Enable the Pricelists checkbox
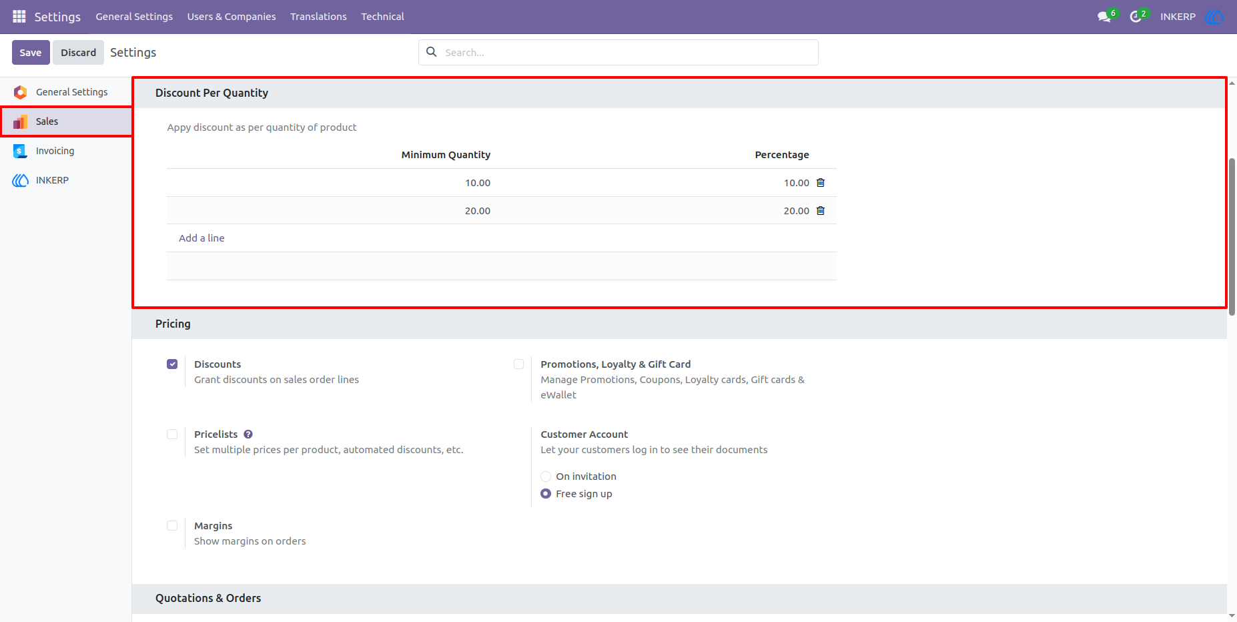 tap(172, 434)
